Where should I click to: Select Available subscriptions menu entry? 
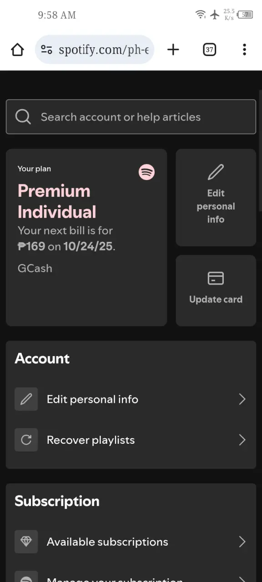point(131,542)
